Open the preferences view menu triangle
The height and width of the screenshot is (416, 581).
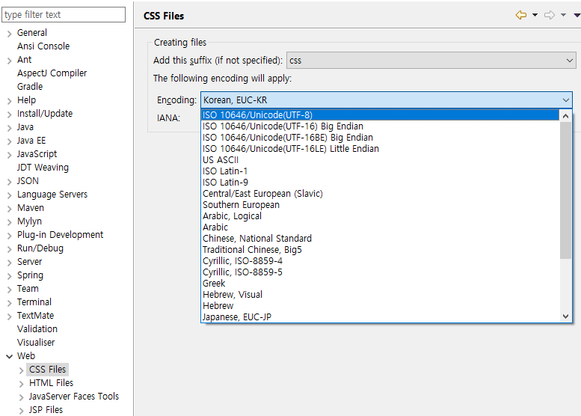(577, 15)
